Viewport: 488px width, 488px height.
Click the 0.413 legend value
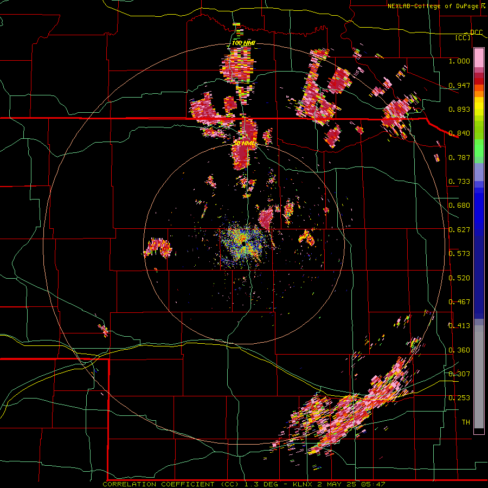click(x=459, y=326)
